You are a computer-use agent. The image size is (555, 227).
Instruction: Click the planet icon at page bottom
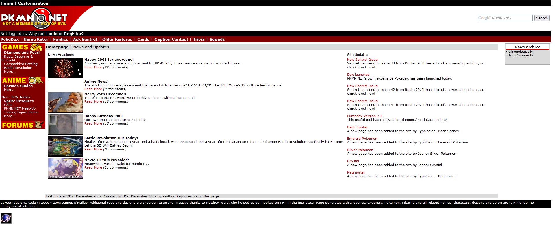[6, 218]
